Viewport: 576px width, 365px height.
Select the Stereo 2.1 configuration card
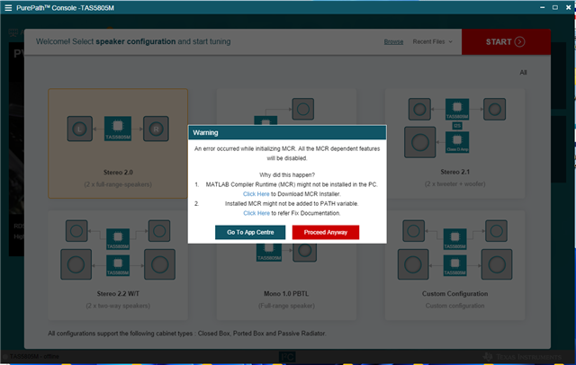coord(454,144)
